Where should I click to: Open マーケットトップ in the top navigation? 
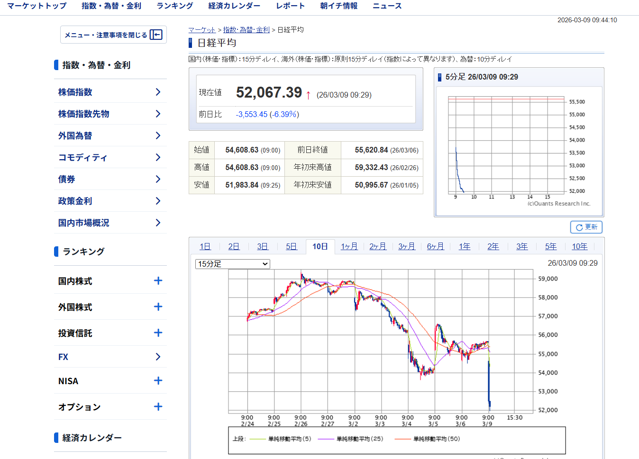[37, 6]
